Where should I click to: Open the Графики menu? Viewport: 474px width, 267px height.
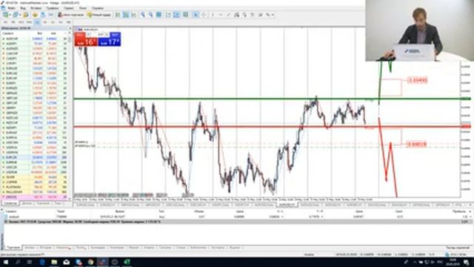click(x=53, y=8)
